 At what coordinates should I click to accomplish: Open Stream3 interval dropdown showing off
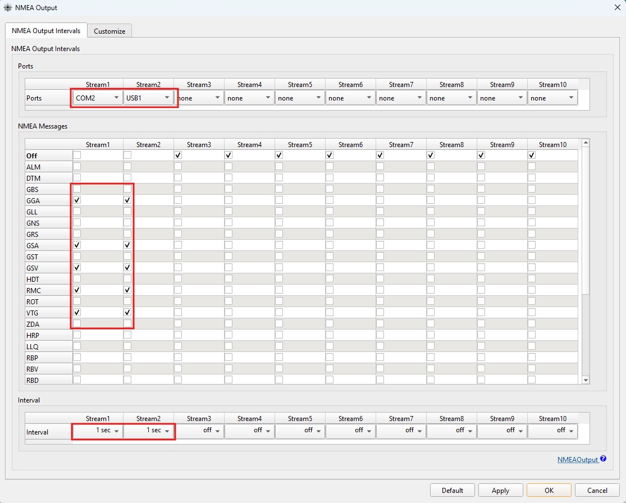[199, 431]
